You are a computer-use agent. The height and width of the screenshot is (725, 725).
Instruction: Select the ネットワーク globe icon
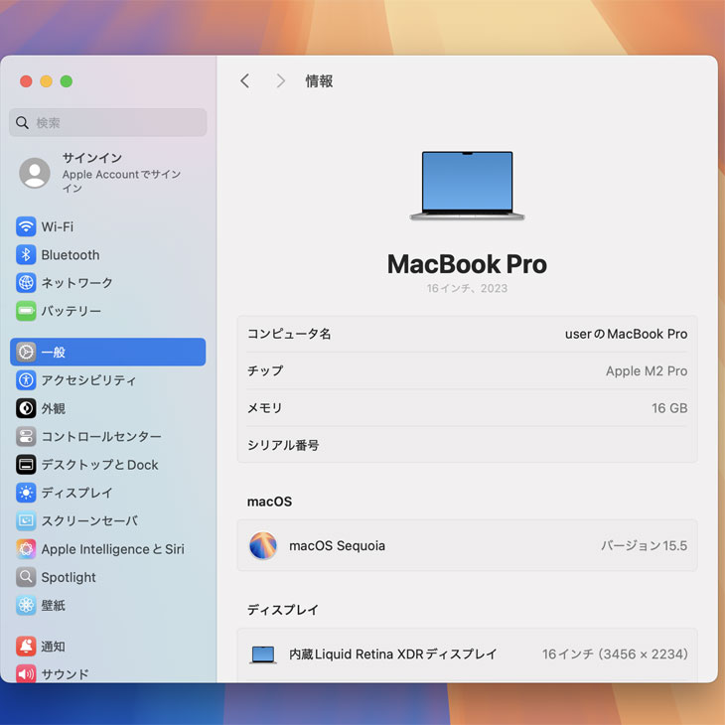click(26, 282)
